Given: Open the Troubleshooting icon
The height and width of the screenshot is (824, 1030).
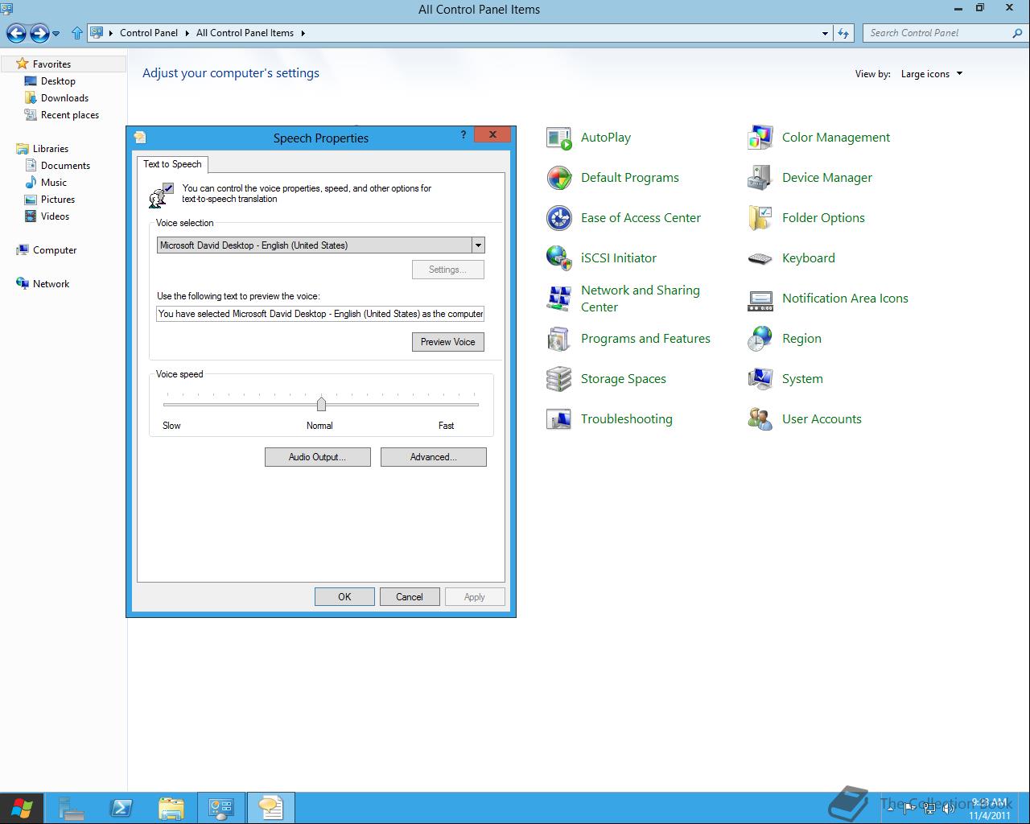Looking at the screenshot, I should point(558,419).
